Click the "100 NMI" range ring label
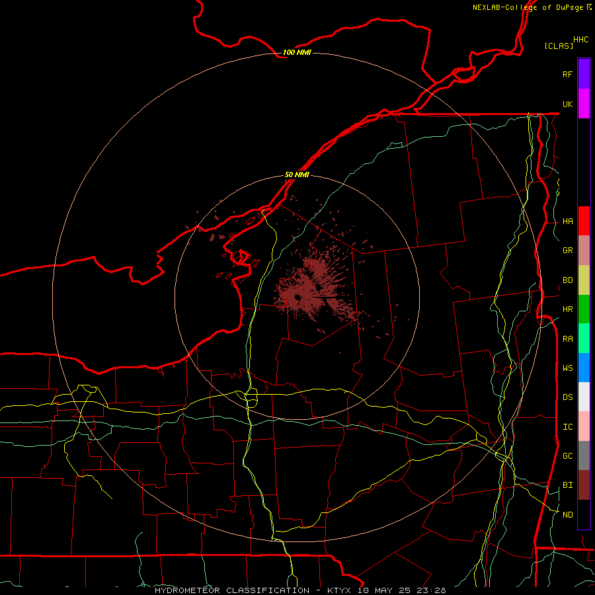The width and height of the screenshot is (595, 595). click(297, 52)
